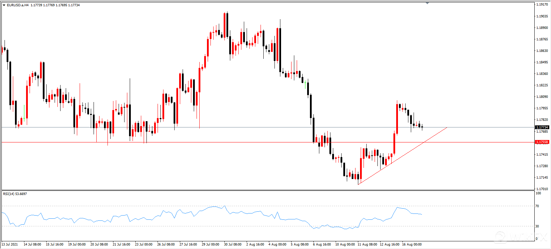
Task: Click the 1.19170 top price scale label
Action: click(542, 5)
